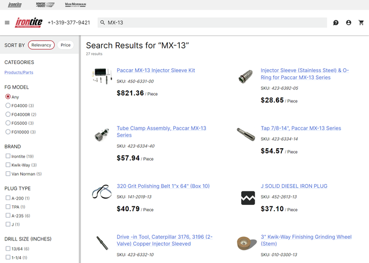Check the Kwik-Way brand filter
Screen dimensions: 369x263
pos(8,165)
